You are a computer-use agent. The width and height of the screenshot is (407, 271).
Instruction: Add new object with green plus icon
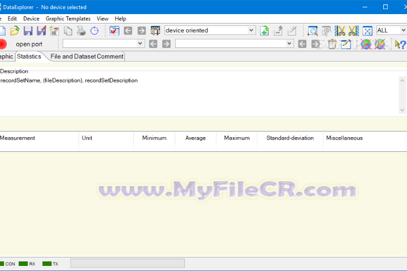tap(264, 30)
